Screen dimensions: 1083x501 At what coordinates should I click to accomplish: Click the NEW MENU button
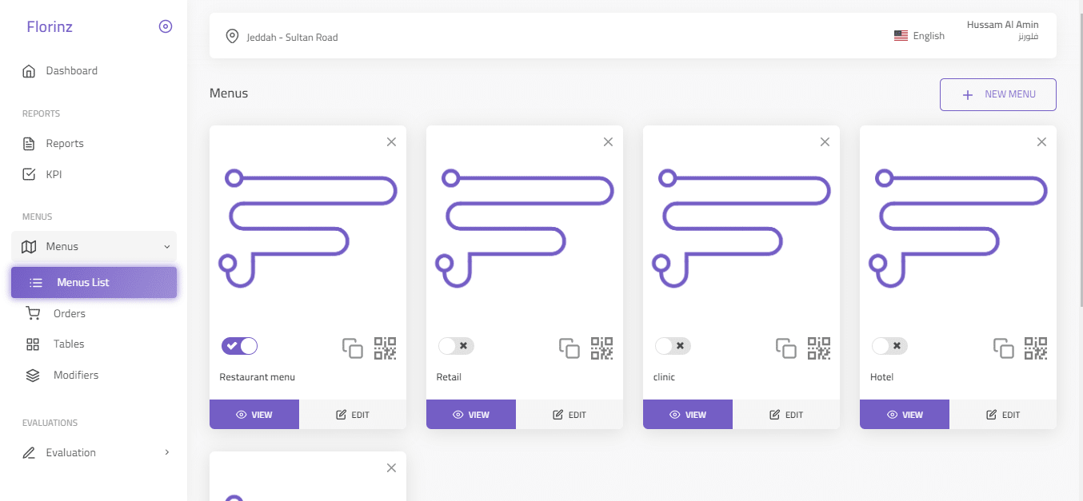coord(997,94)
